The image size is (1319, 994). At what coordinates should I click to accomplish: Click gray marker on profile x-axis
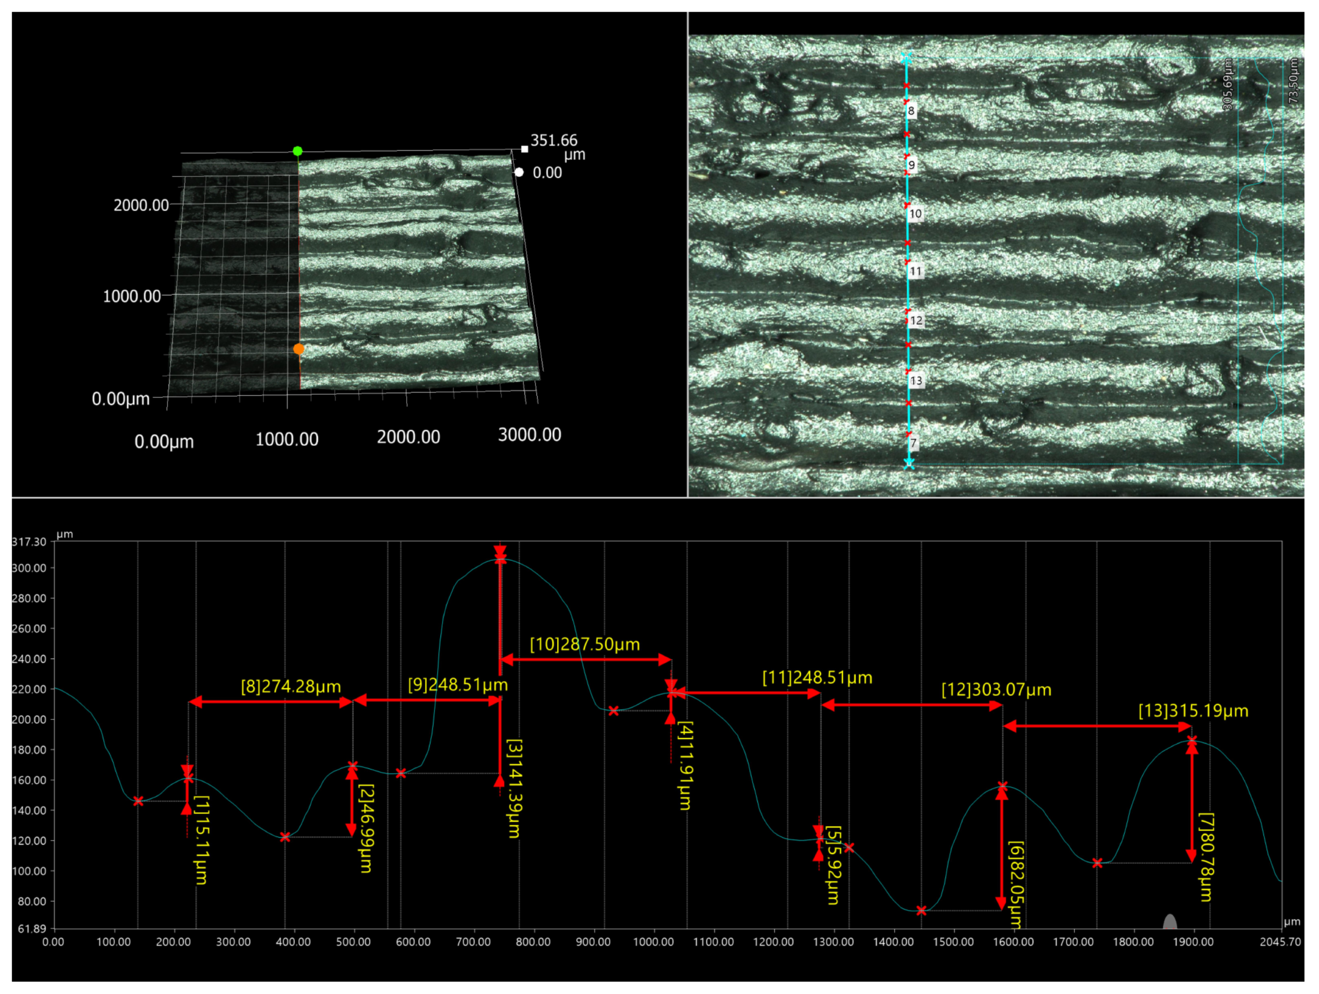click(1170, 922)
